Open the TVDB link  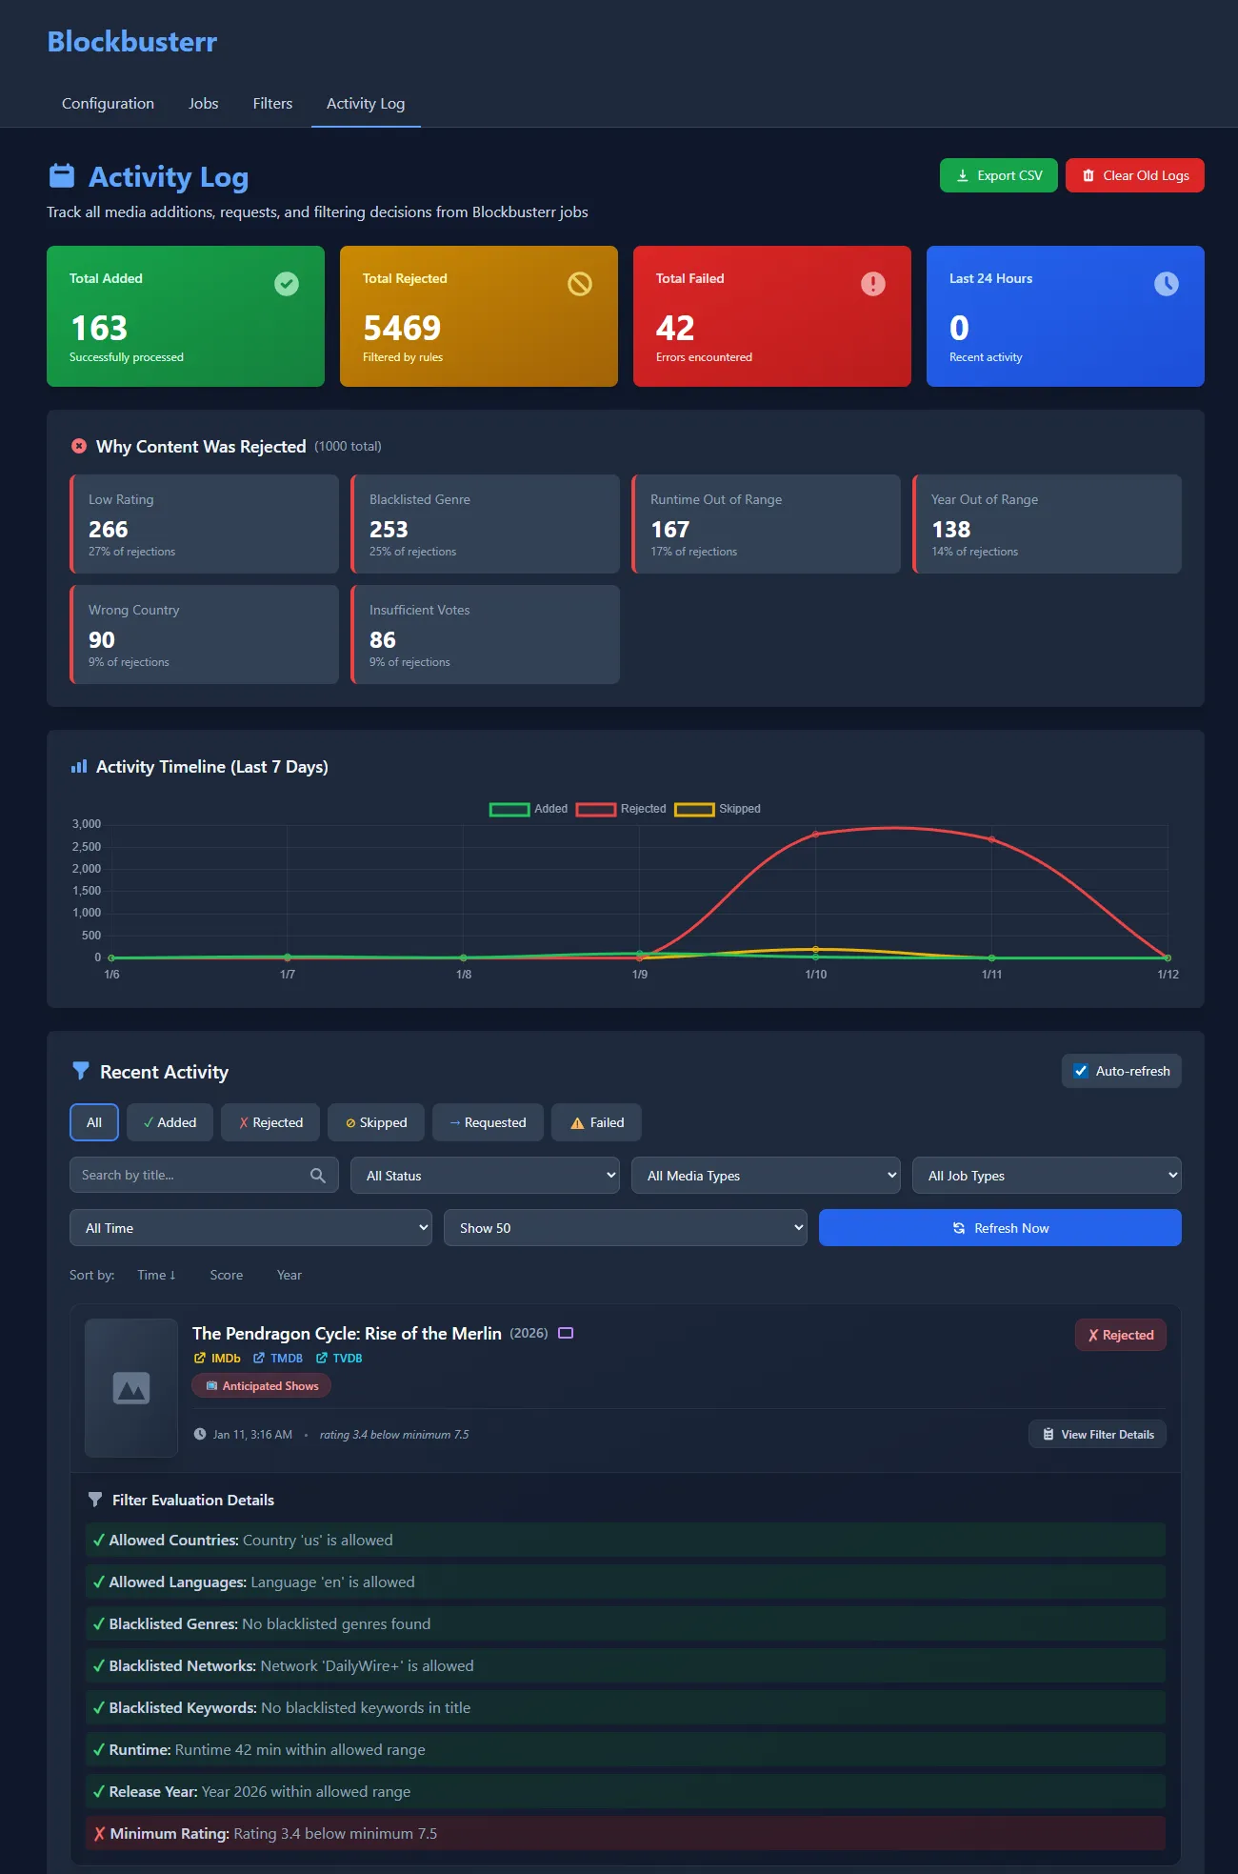point(339,1359)
